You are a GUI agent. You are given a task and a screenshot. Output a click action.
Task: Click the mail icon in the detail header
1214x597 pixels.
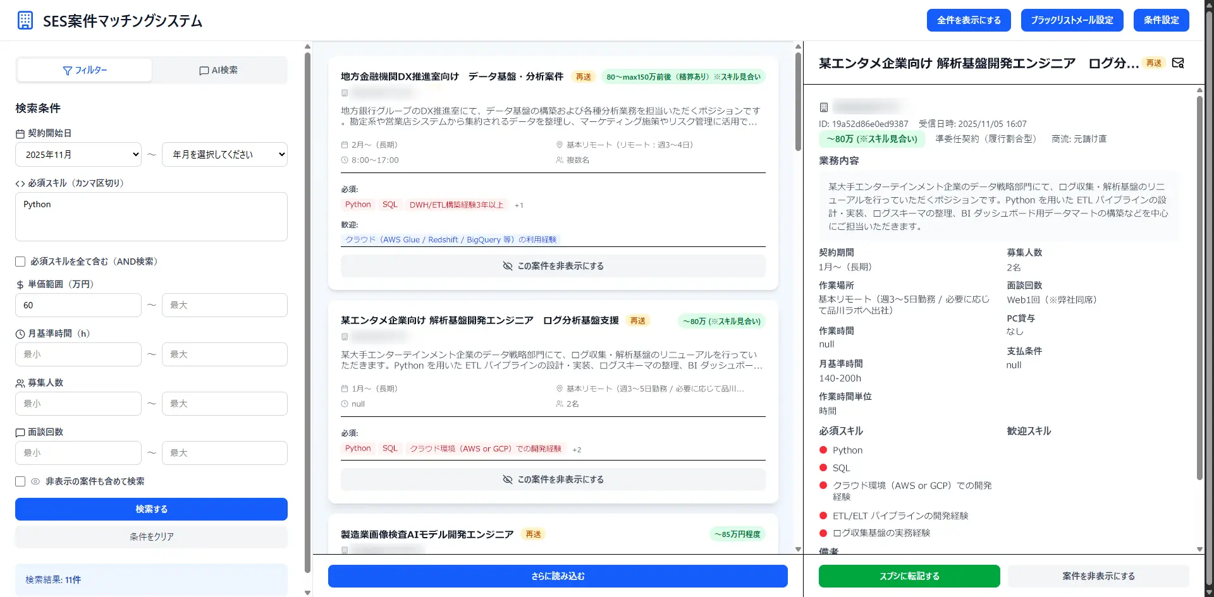point(1178,63)
